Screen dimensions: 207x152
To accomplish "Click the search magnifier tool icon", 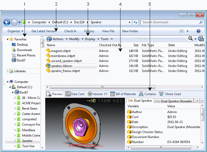I will pyautogui.click(x=190, y=39).
